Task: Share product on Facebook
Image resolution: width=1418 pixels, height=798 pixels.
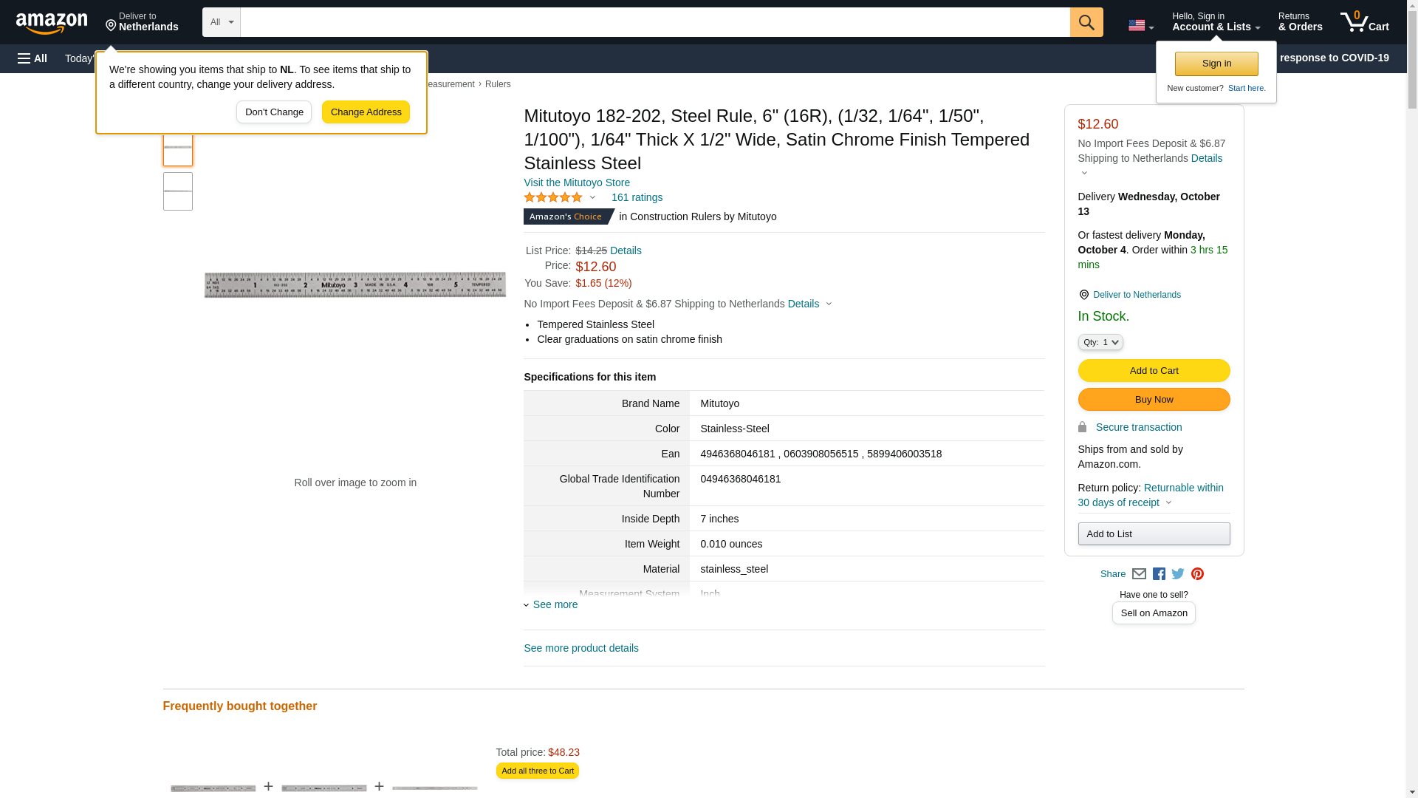Action: [1159, 574]
